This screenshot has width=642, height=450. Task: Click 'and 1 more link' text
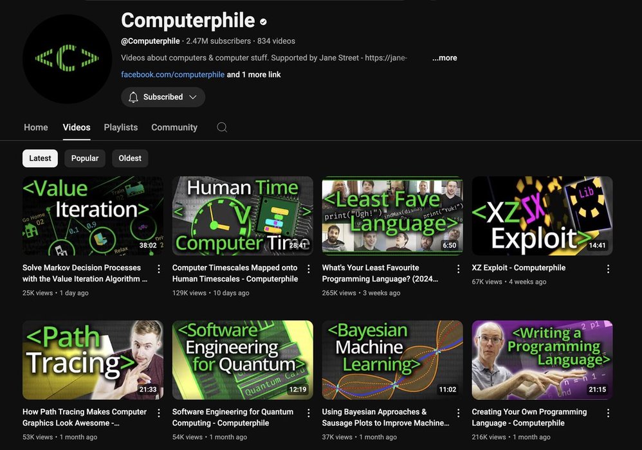pyautogui.click(x=254, y=75)
